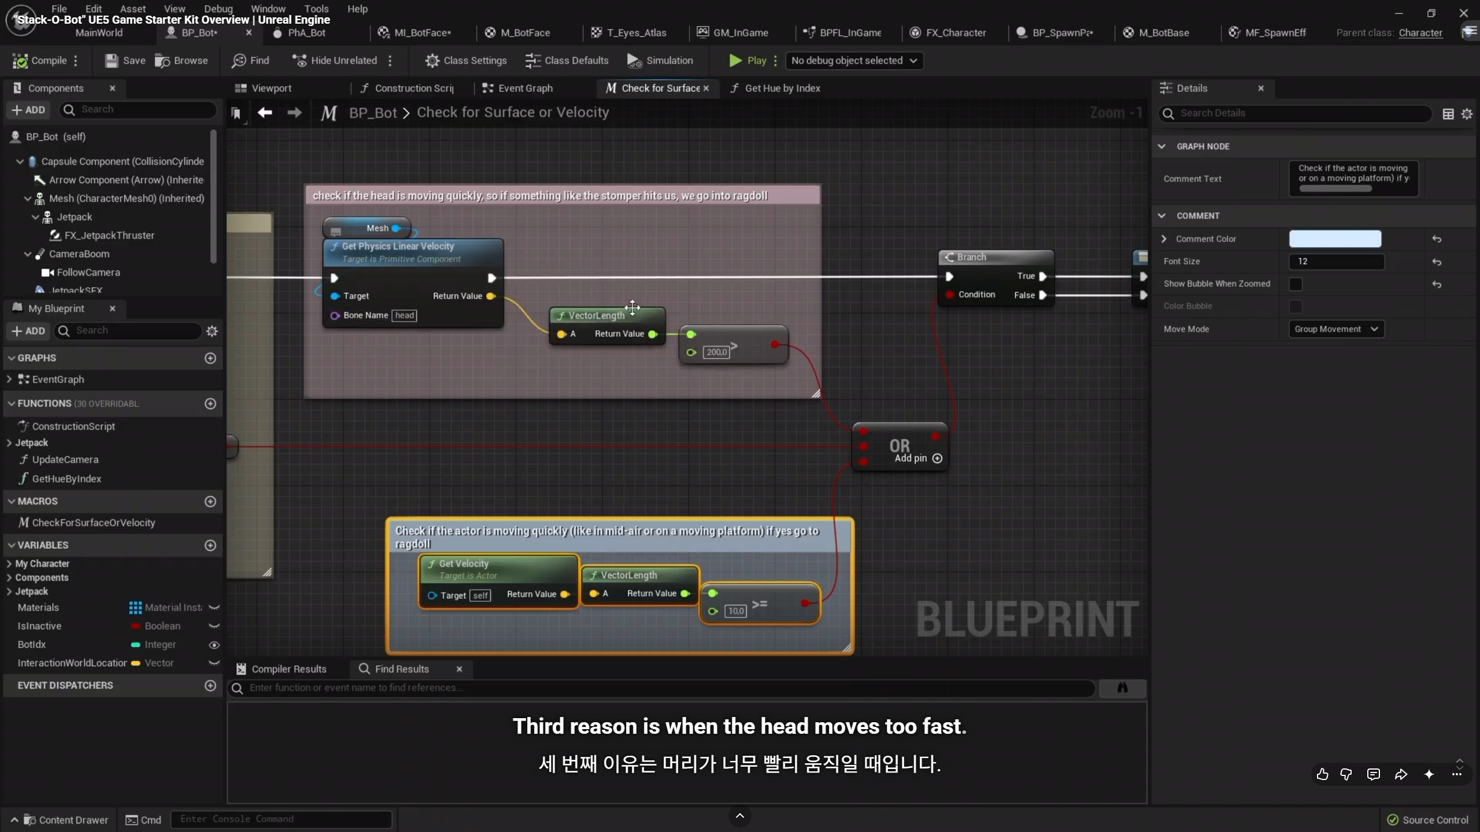The height and width of the screenshot is (832, 1480).
Task: Open My Blueprint settings gear
Action: [212, 331]
